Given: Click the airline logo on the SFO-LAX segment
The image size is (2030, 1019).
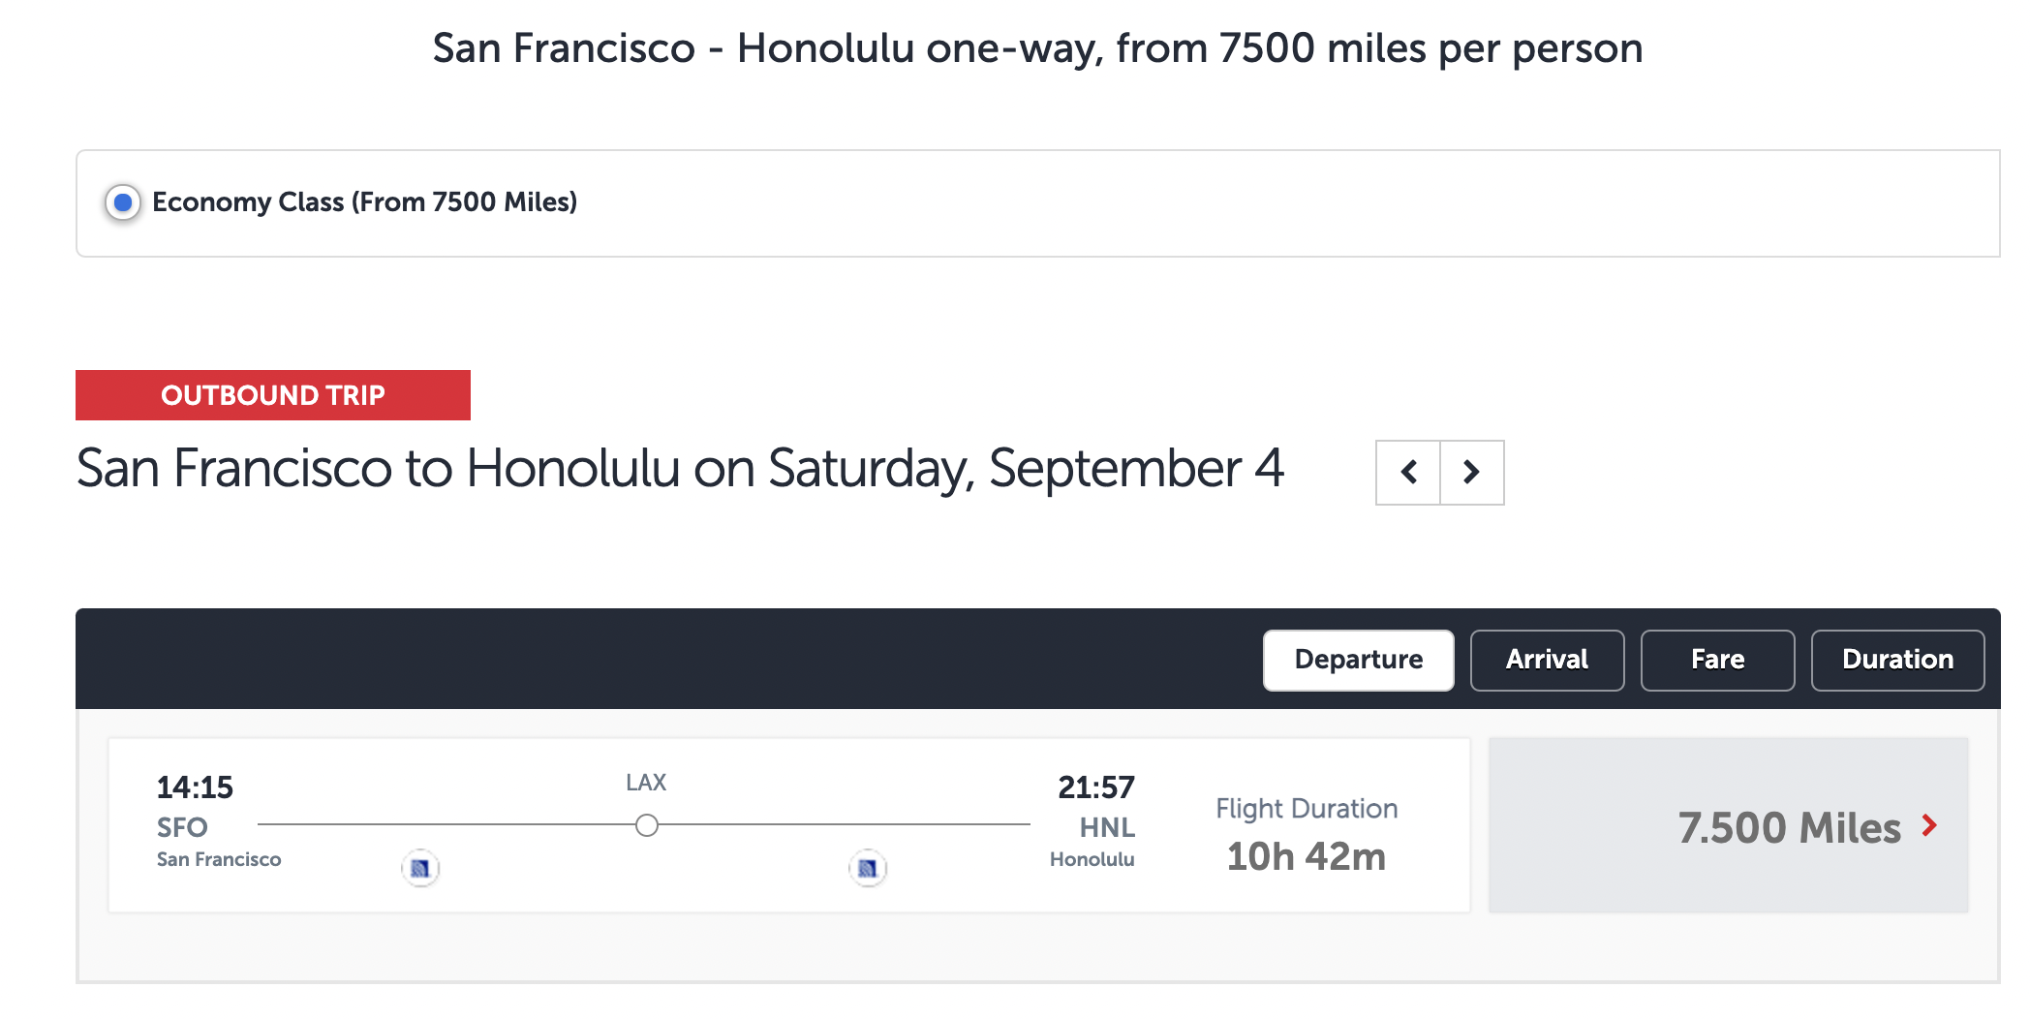Looking at the screenshot, I should 419,869.
